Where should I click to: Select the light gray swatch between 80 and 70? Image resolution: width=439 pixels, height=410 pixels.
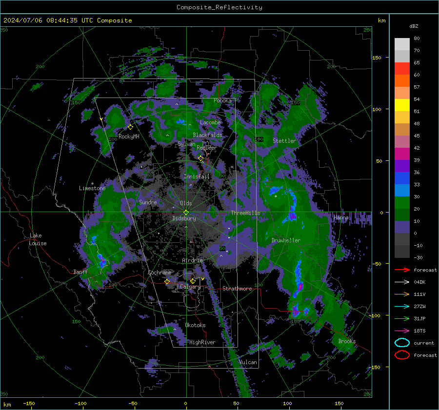[402, 44]
